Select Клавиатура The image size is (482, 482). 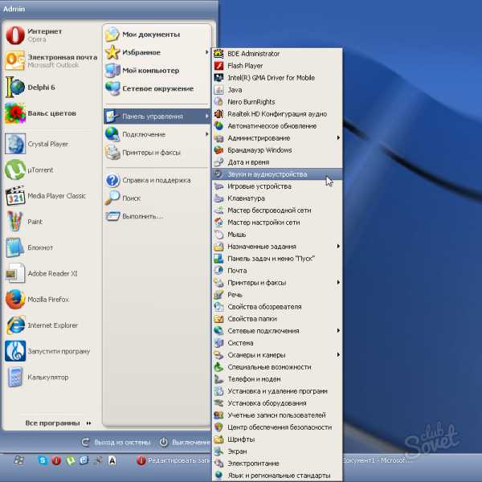coord(277,198)
